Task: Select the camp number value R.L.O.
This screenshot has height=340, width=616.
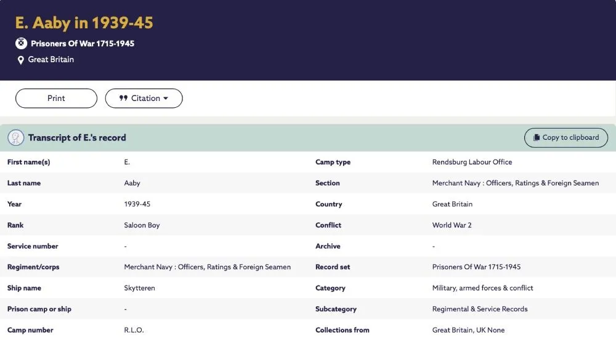Action: (x=134, y=330)
